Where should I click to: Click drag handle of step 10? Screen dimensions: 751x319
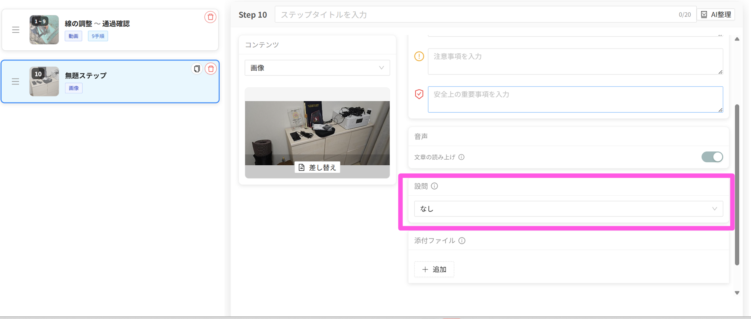(x=15, y=82)
